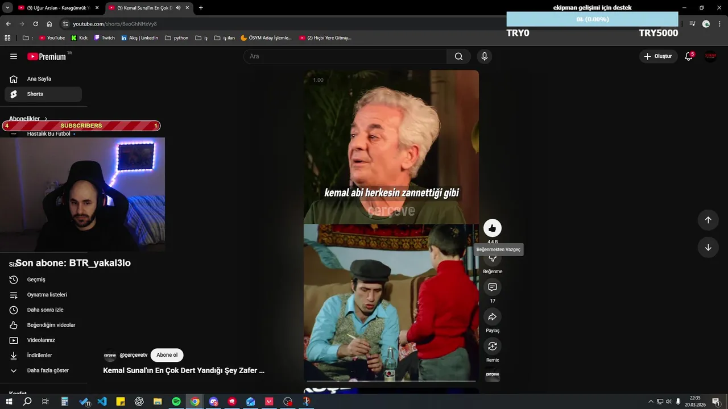Open Akış | LinkedIn bookmark

(x=139, y=38)
